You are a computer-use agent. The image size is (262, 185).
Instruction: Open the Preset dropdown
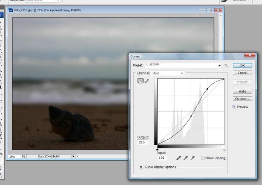[x=183, y=65]
